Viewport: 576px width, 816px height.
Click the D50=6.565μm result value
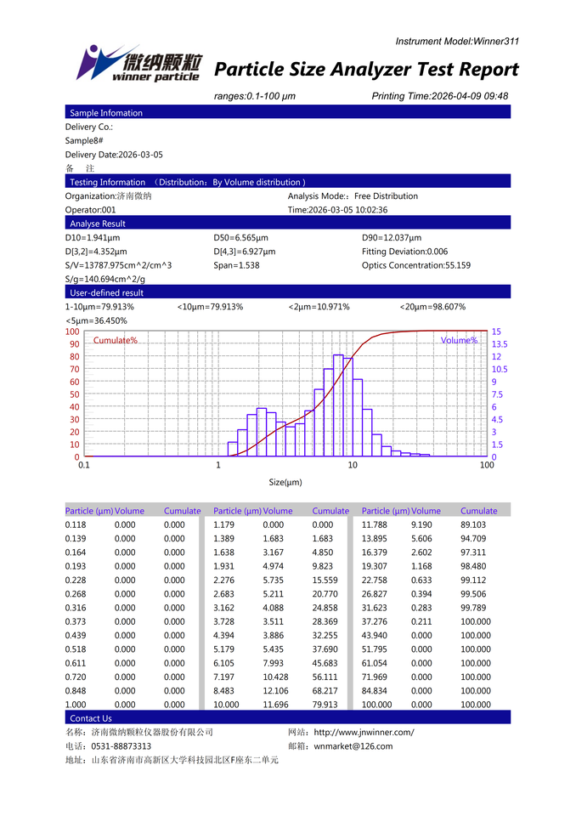(241, 238)
